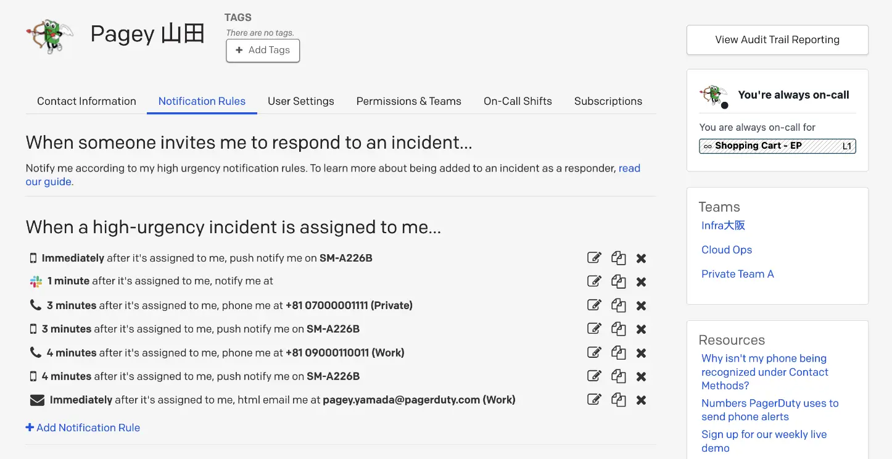
Task: Edit the 4 minutes push notify rule
Action: click(x=594, y=376)
